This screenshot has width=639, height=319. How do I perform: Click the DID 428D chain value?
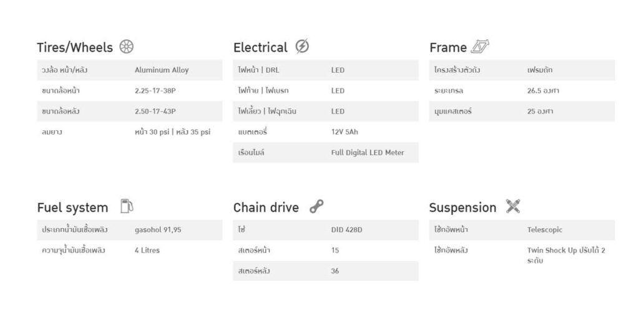pos(346,230)
